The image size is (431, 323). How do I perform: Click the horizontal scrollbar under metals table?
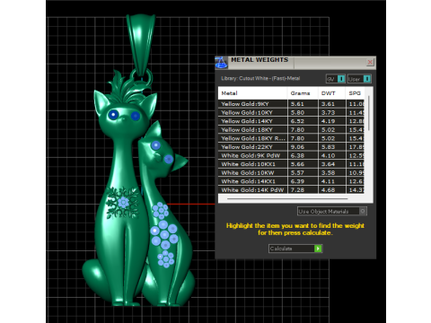pyautogui.click(x=287, y=198)
